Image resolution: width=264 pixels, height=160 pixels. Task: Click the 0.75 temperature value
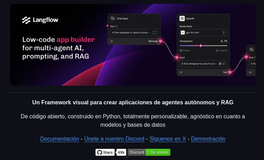pyautogui.click(x=224, y=41)
